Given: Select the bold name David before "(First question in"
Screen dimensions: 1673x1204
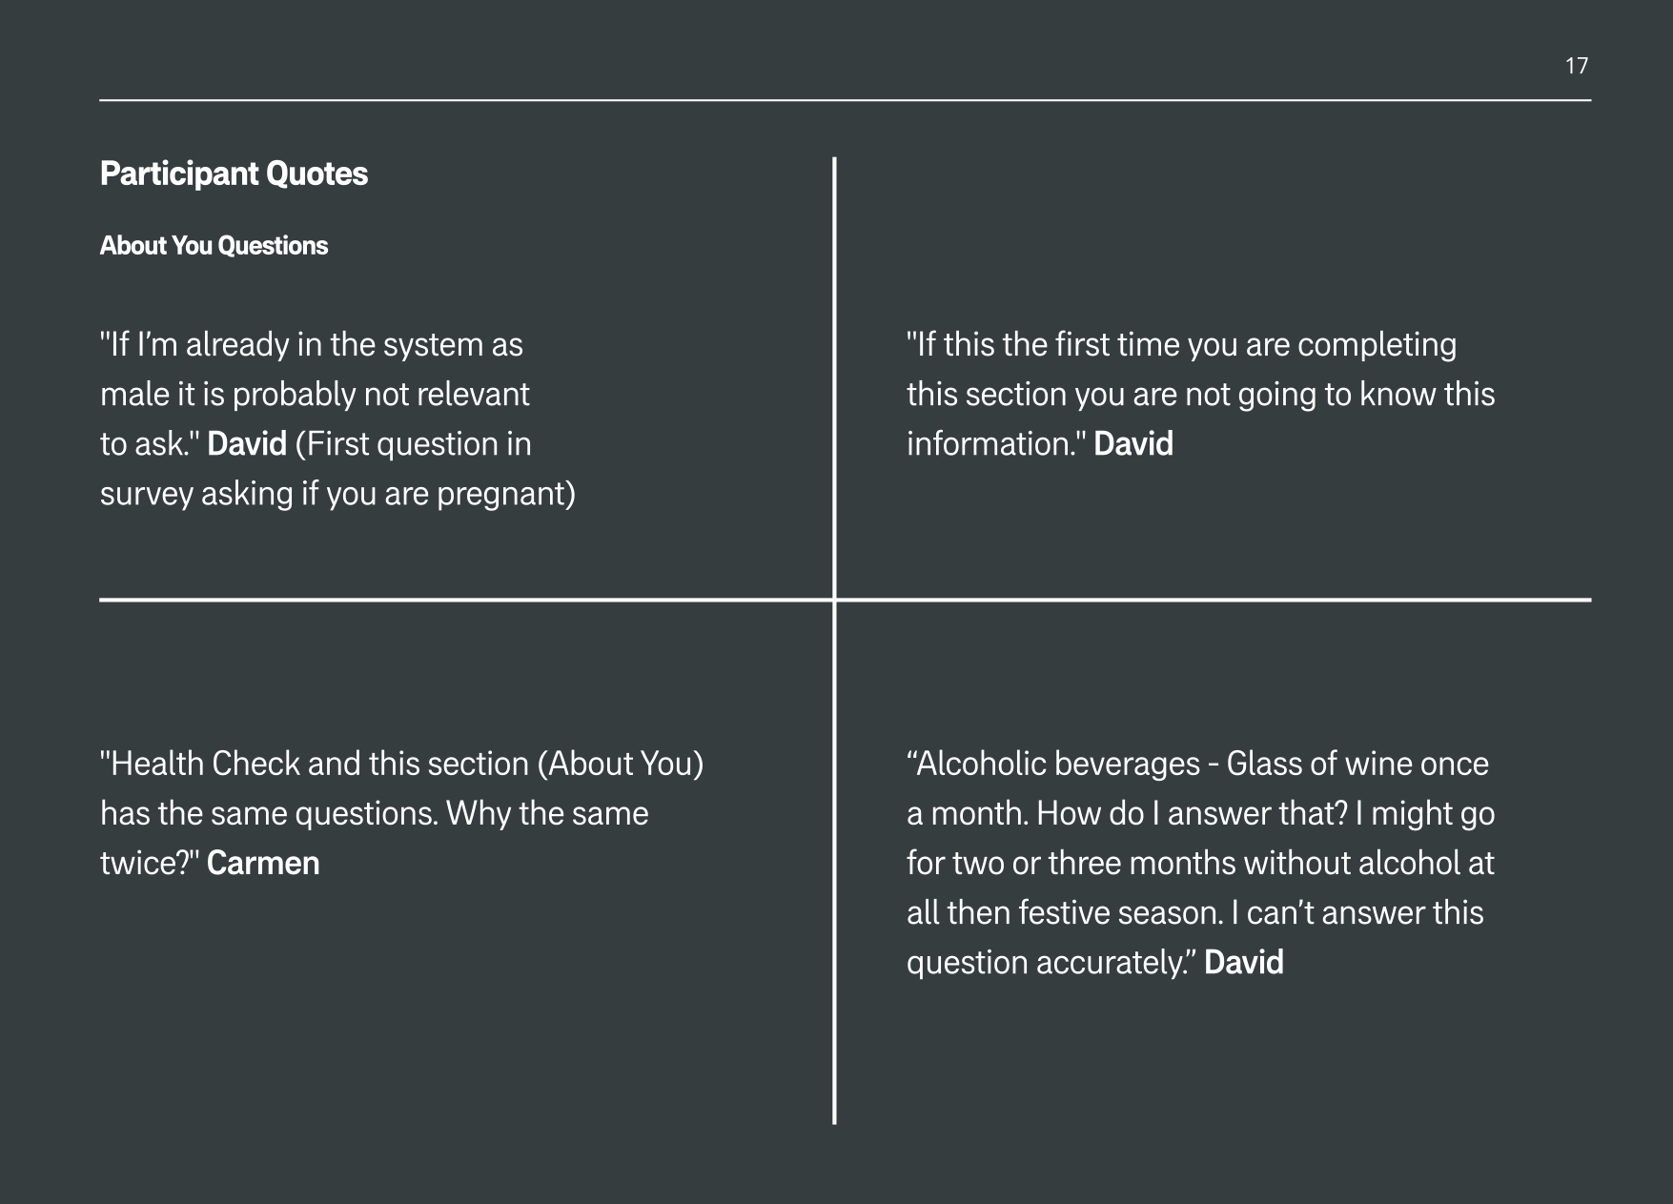Looking at the screenshot, I should (x=247, y=444).
